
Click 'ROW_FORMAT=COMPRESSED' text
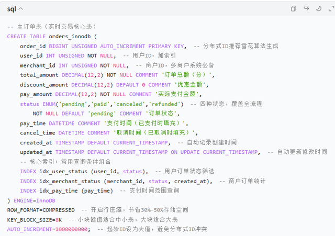pyautogui.click(x=41, y=210)
